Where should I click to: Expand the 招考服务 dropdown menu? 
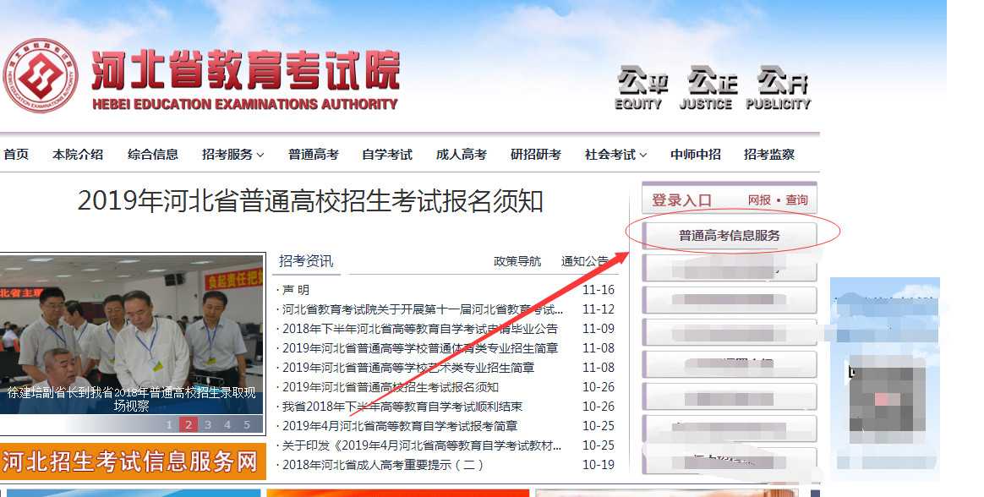232,155
